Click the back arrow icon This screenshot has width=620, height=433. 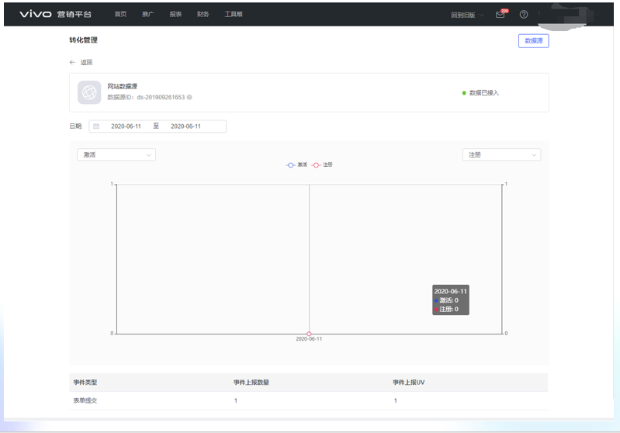[x=72, y=62]
